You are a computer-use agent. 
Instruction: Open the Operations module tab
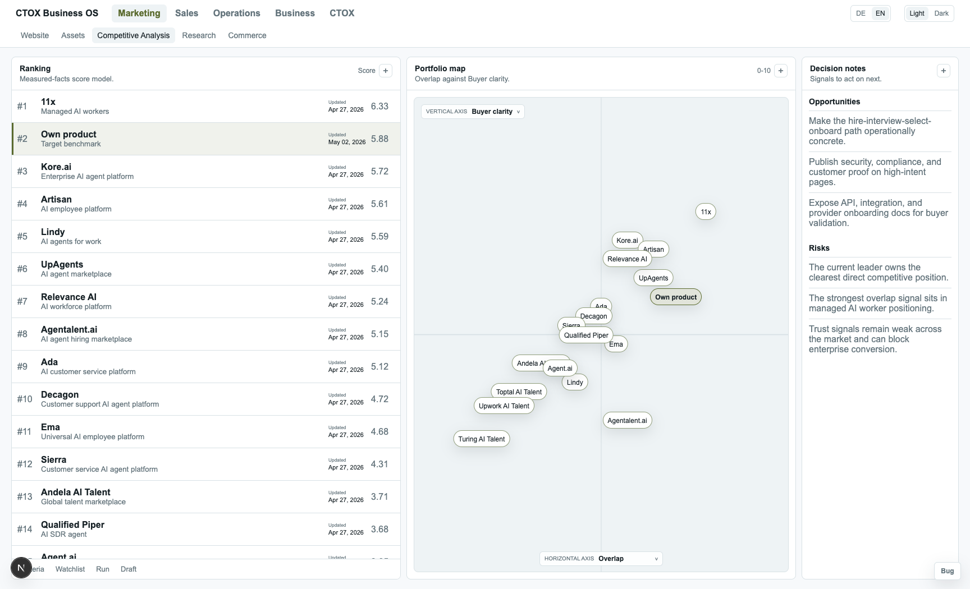[x=236, y=13]
